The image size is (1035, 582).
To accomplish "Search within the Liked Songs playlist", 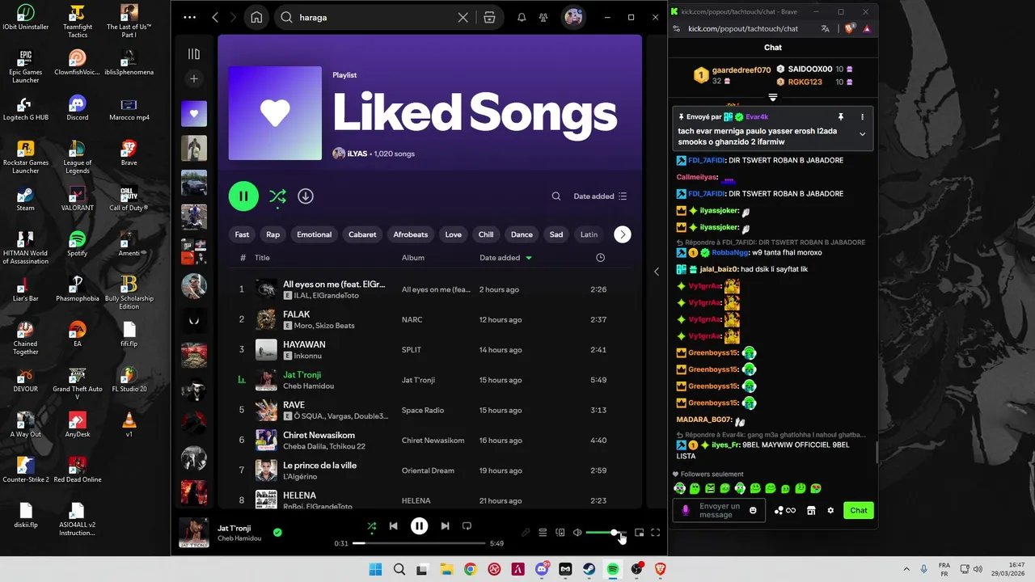I will pyautogui.click(x=556, y=196).
